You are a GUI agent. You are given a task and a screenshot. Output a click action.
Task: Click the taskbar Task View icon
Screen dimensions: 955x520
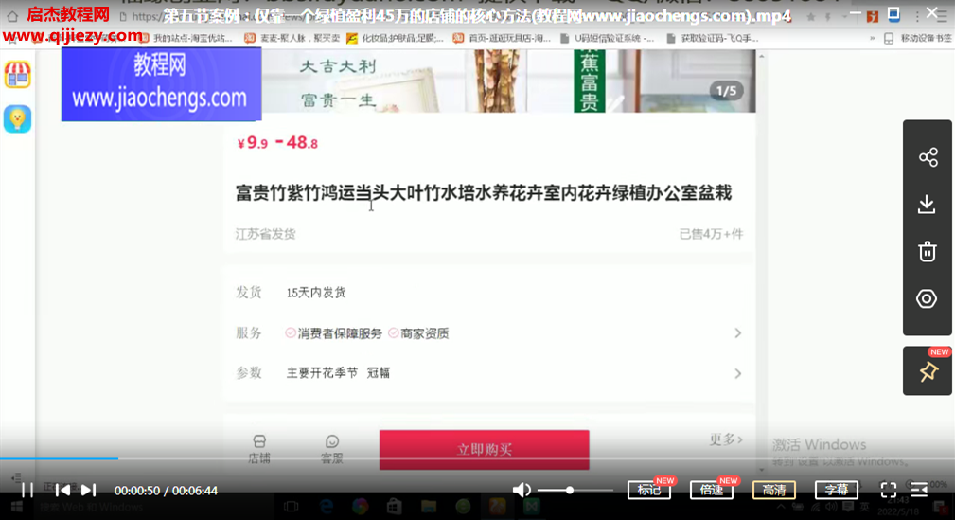click(292, 506)
